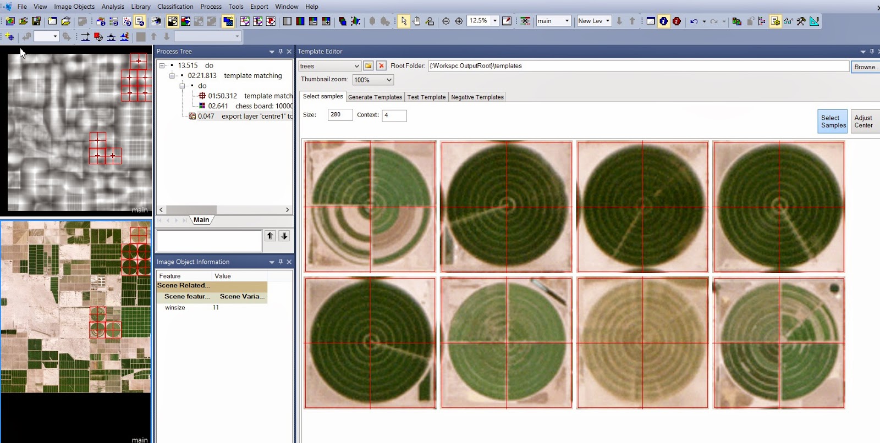Select the Pan hand tool
880x443 pixels.
(x=416, y=21)
